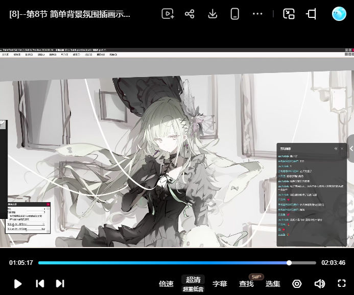Open the 尺子 menu in SAI menu bar

64,55
